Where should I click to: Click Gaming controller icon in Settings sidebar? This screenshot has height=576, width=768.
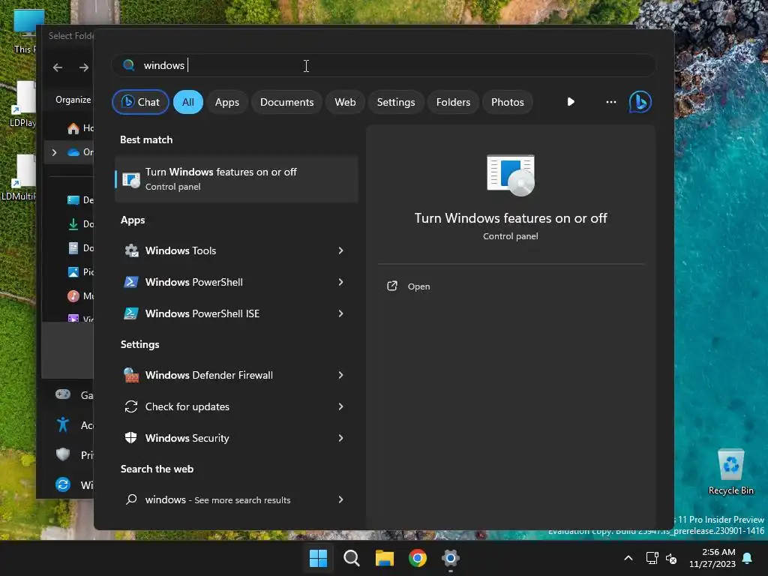click(63, 394)
